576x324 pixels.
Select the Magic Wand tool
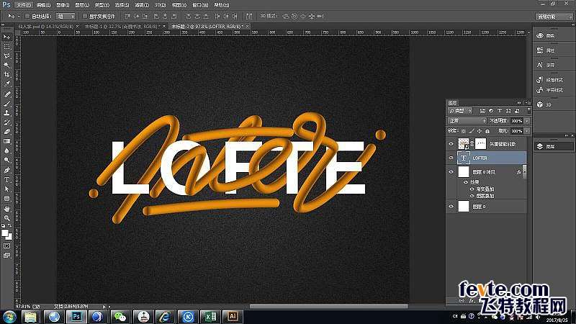pyautogui.click(x=7, y=66)
